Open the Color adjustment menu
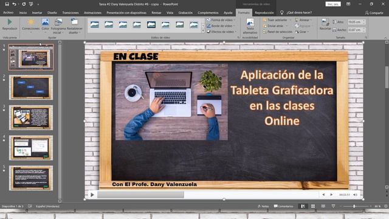 pos(45,26)
